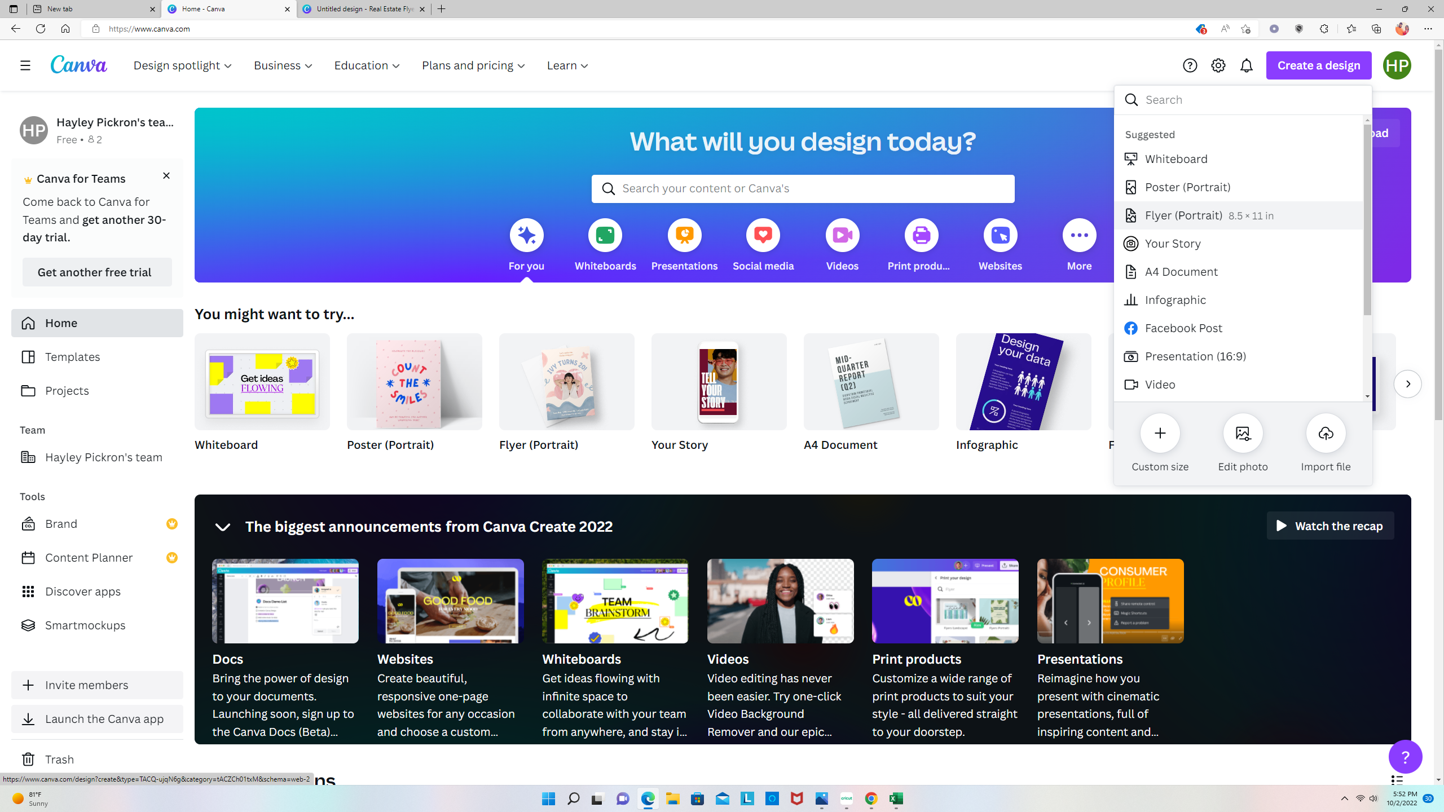
Task: Open the Presentations design category
Action: click(684, 235)
